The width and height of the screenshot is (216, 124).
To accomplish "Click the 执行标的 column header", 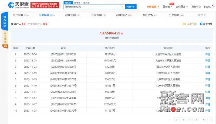I will (x=110, y=48).
